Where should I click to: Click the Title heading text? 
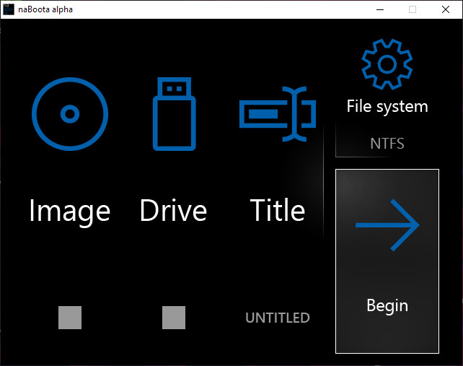pyautogui.click(x=277, y=210)
